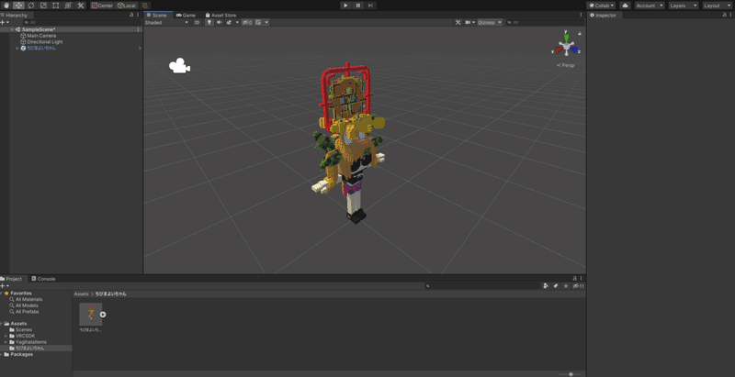The width and height of the screenshot is (735, 377).
Task: Select the Rect tool
Action: coord(56,6)
